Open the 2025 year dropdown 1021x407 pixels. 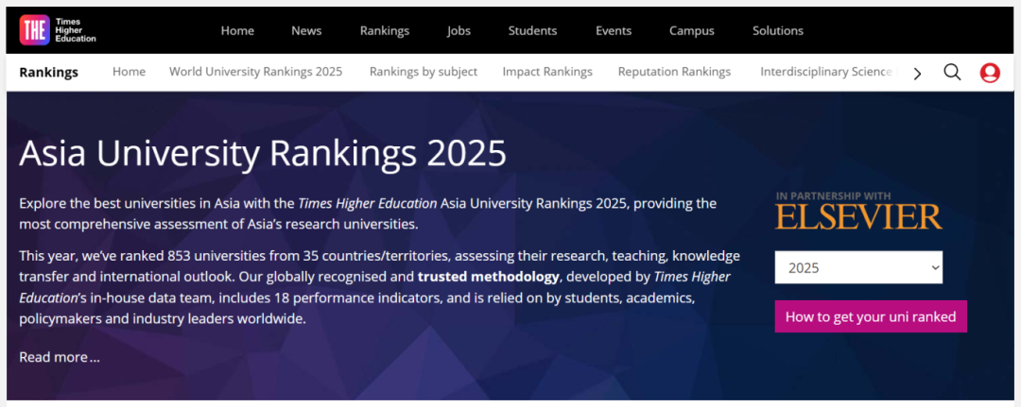(x=858, y=267)
